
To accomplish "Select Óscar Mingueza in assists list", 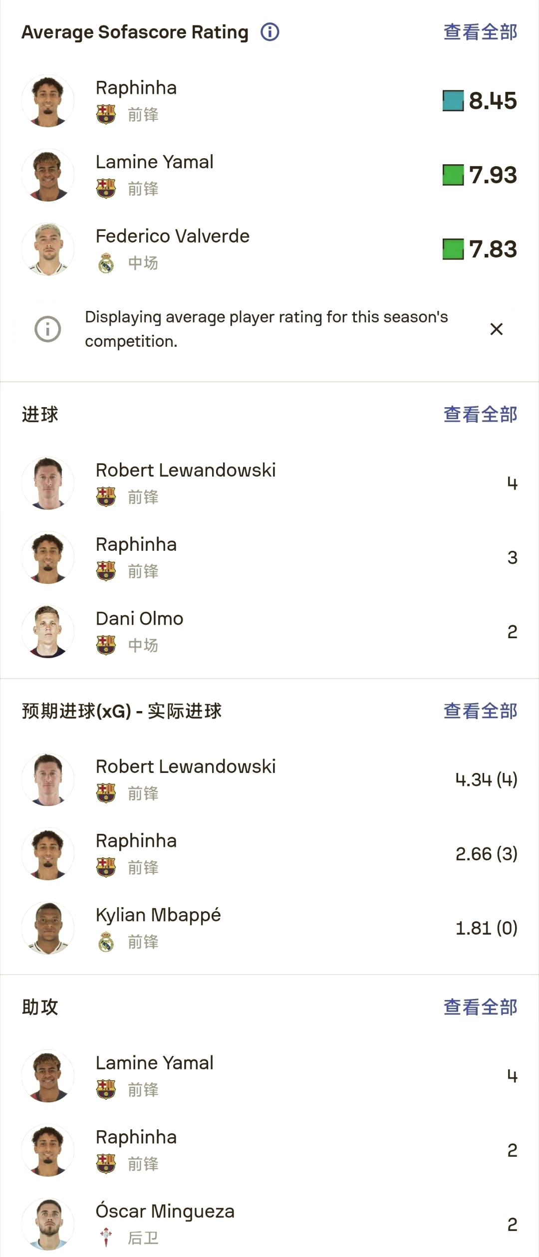I will [269, 1224].
